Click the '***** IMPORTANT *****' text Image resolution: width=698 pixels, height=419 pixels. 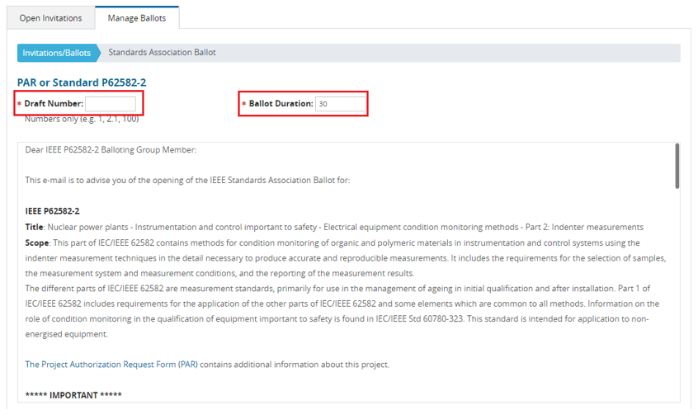[x=73, y=395]
